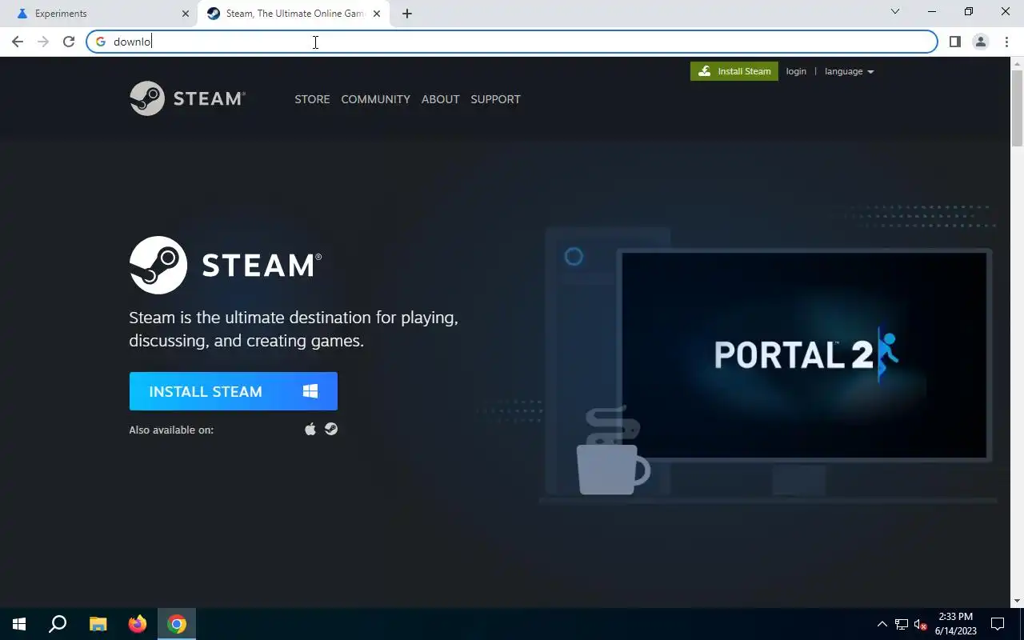The height and width of the screenshot is (640, 1024).
Task: Open Chrome's three-dot menu
Action: click(x=1006, y=42)
